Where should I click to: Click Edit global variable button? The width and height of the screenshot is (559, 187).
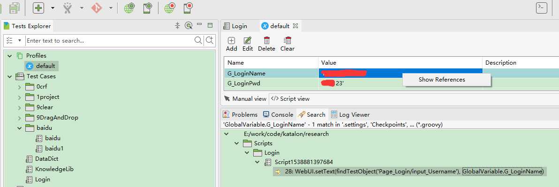click(x=248, y=44)
